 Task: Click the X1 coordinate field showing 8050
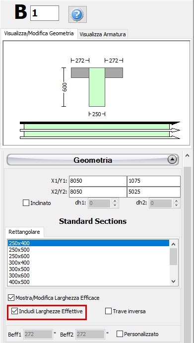(98, 181)
